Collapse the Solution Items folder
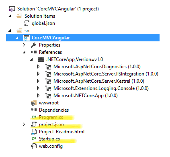Screen dimensions: 170x157 (x=10, y=16)
